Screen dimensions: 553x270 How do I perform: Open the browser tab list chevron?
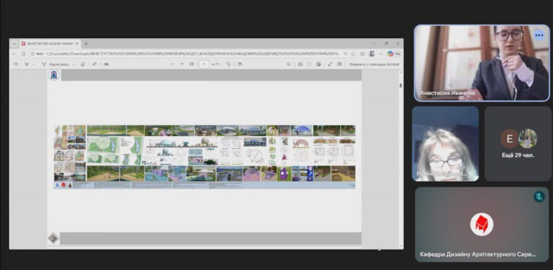(x=14, y=44)
